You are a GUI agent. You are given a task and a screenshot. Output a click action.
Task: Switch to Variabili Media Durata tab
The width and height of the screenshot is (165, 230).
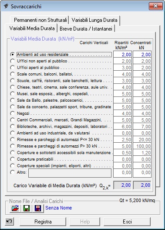click(32, 28)
